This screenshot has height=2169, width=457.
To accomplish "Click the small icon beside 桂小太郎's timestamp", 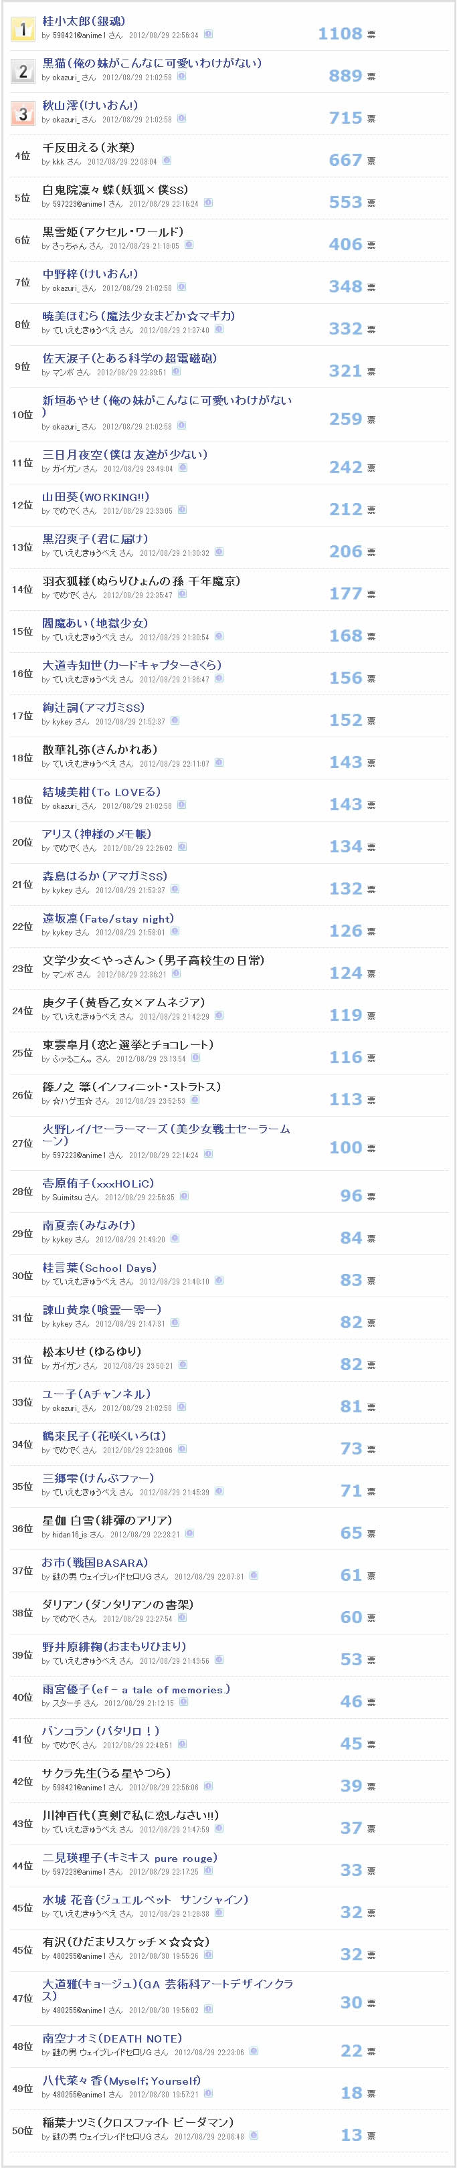I will [x=209, y=35].
